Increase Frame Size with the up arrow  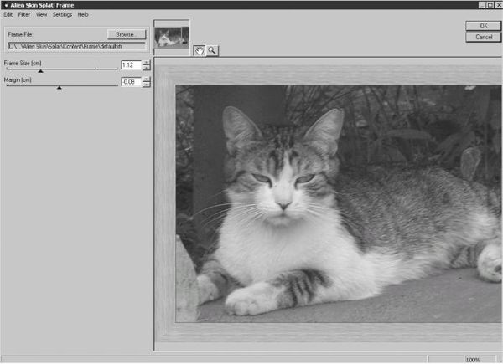point(147,62)
